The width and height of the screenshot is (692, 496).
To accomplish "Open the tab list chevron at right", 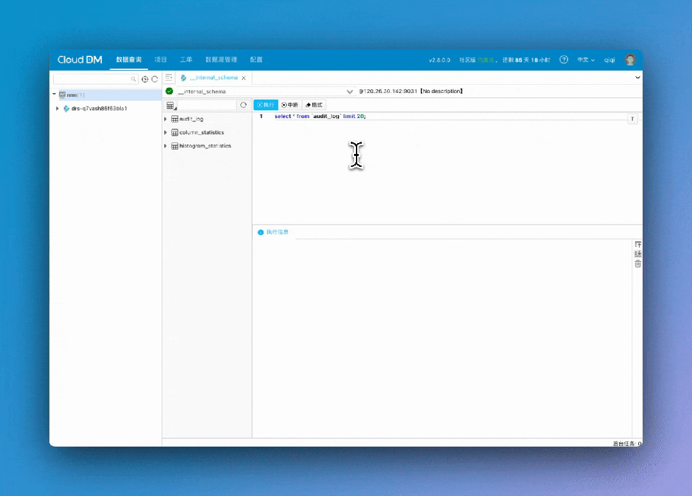I will 637,77.
